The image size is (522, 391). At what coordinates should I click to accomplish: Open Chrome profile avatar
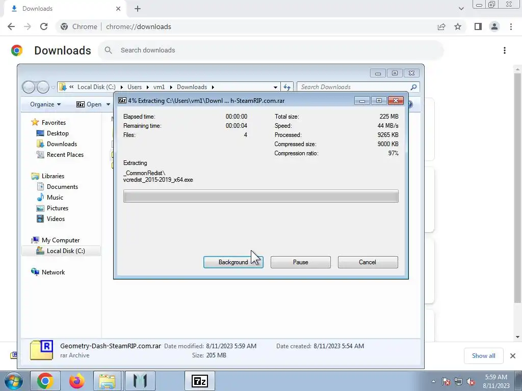click(x=494, y=26)
